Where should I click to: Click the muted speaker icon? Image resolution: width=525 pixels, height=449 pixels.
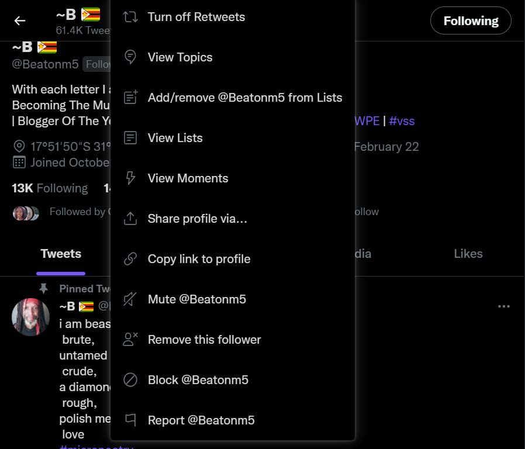point(130,299)
